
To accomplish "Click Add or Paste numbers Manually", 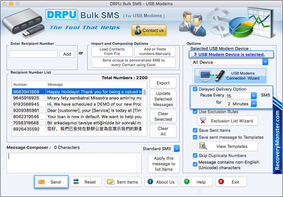I will tap(155, 51).
